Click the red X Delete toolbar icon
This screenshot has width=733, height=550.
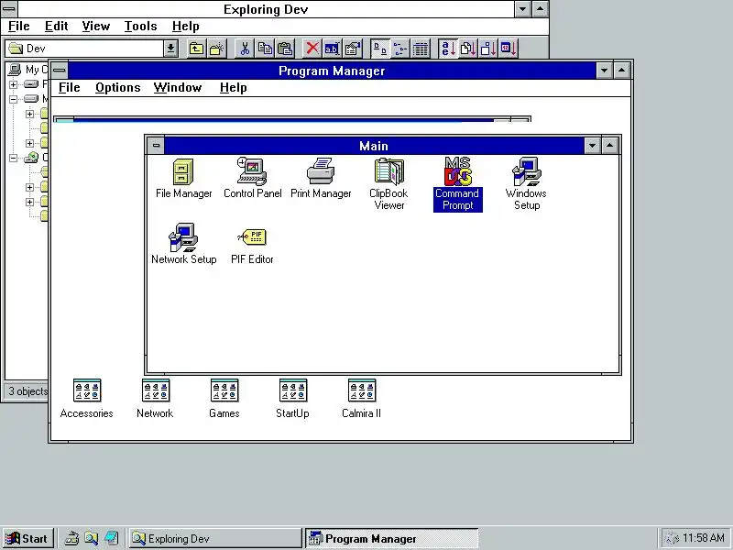[312, 49]
